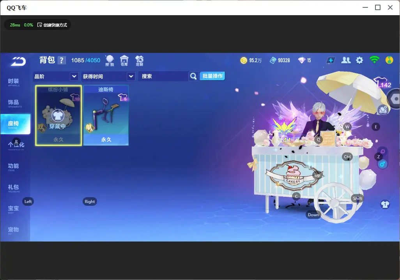Click the gold coin currency icon

(244, 60)
